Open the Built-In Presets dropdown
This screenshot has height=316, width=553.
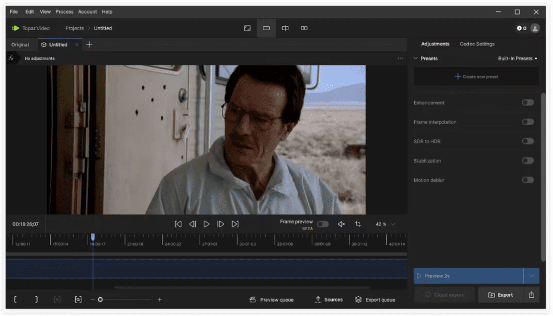point(517,59)
